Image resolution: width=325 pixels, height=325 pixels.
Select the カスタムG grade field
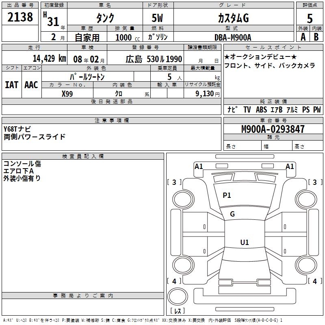[233, 19]
